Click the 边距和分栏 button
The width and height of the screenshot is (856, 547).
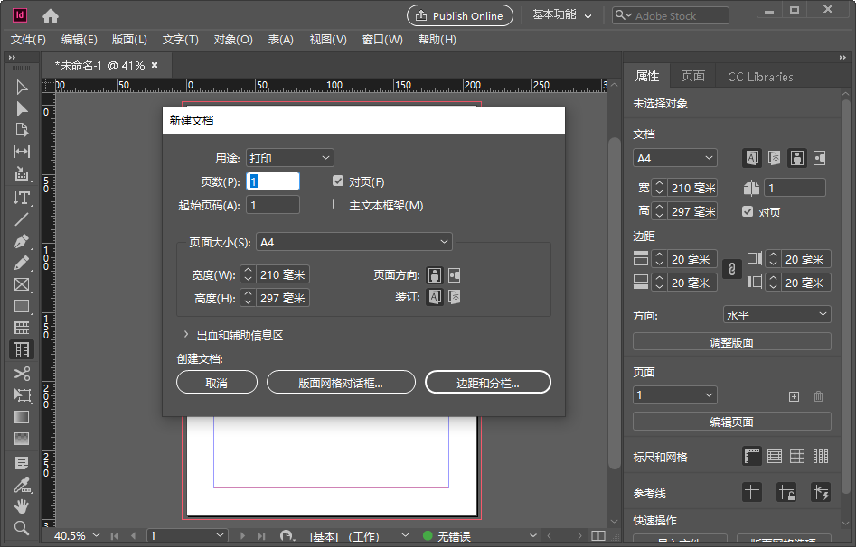[x=487, y=382]
